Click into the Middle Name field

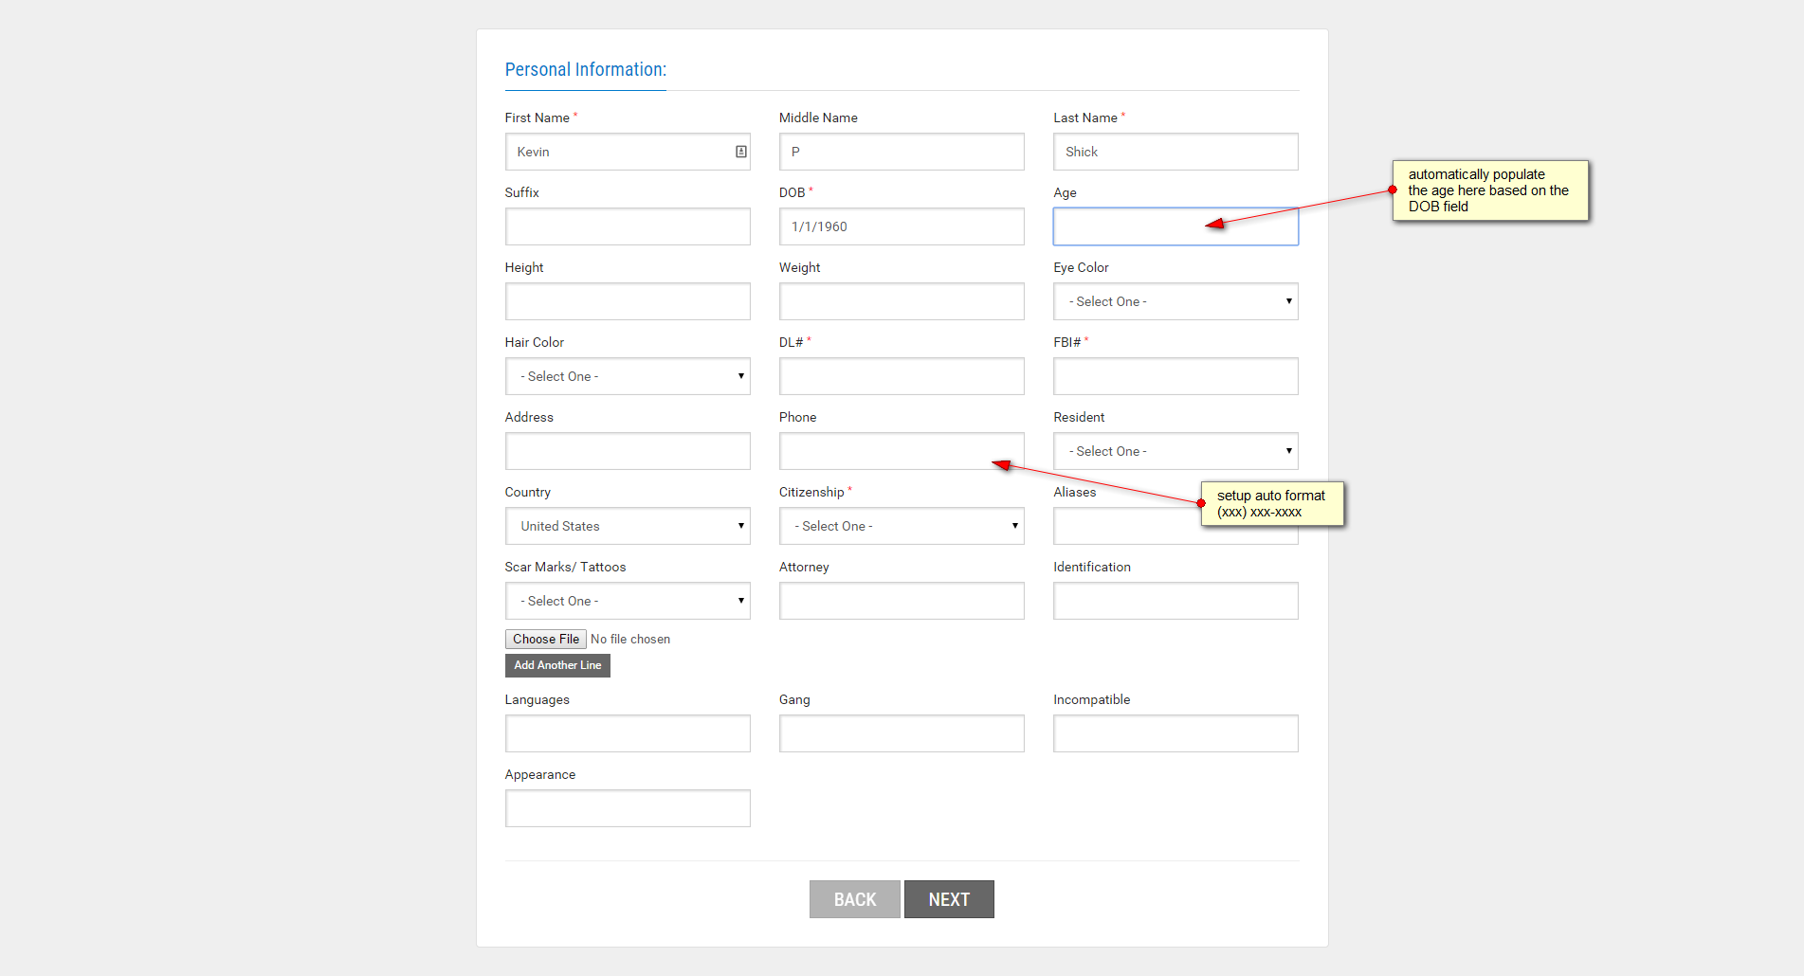(901, 152)
